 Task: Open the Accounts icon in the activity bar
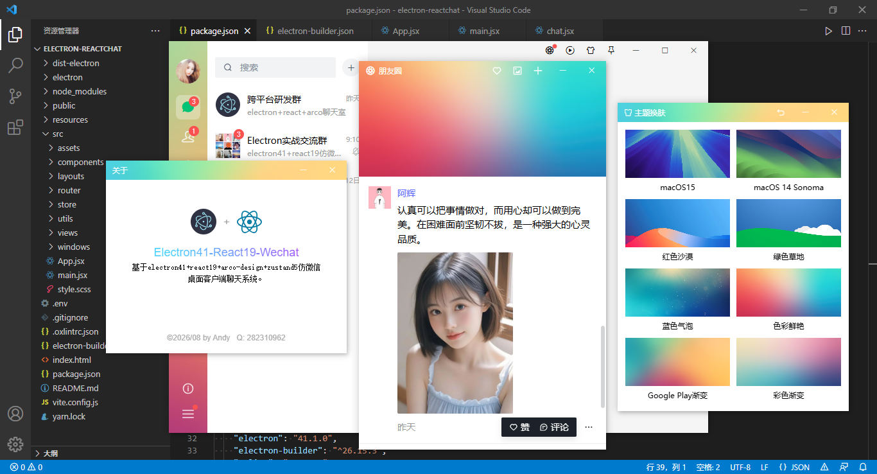(15, 414)
